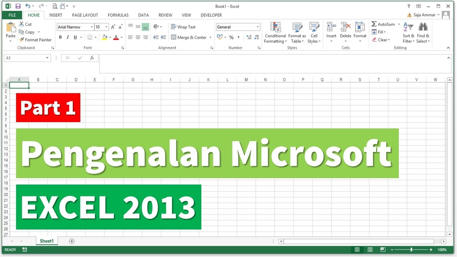The width and height of the screenshot is (457, 257).
Task: Open font size dropdown
Action: [106, 27]
